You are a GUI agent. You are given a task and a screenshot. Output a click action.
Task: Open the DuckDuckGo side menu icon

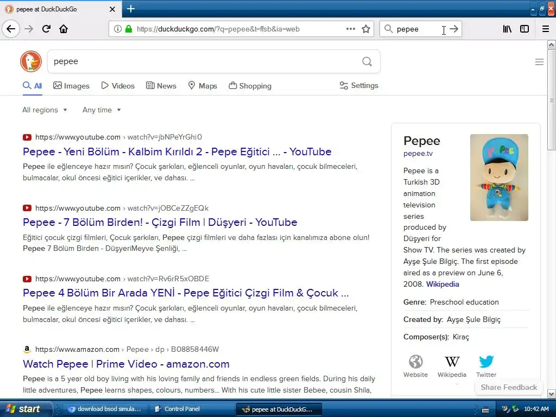click(539, 62)
